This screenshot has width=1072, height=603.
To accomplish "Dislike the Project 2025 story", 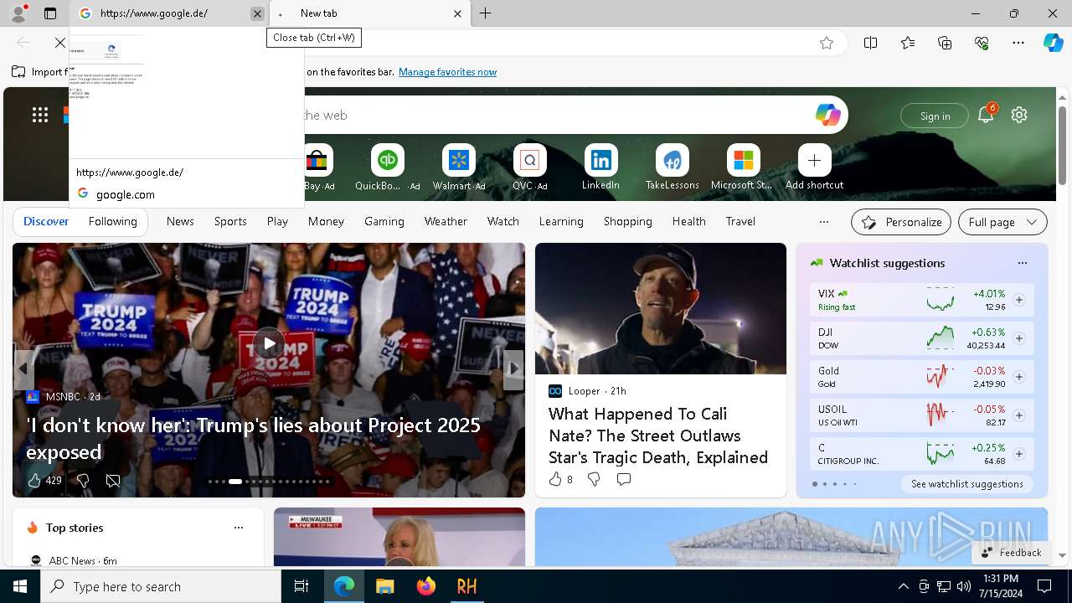I will pyautogui.click(x=83, y=481).
